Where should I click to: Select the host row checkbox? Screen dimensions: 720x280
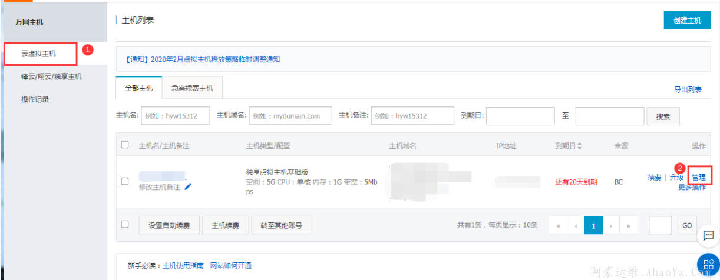click(124, 181)
